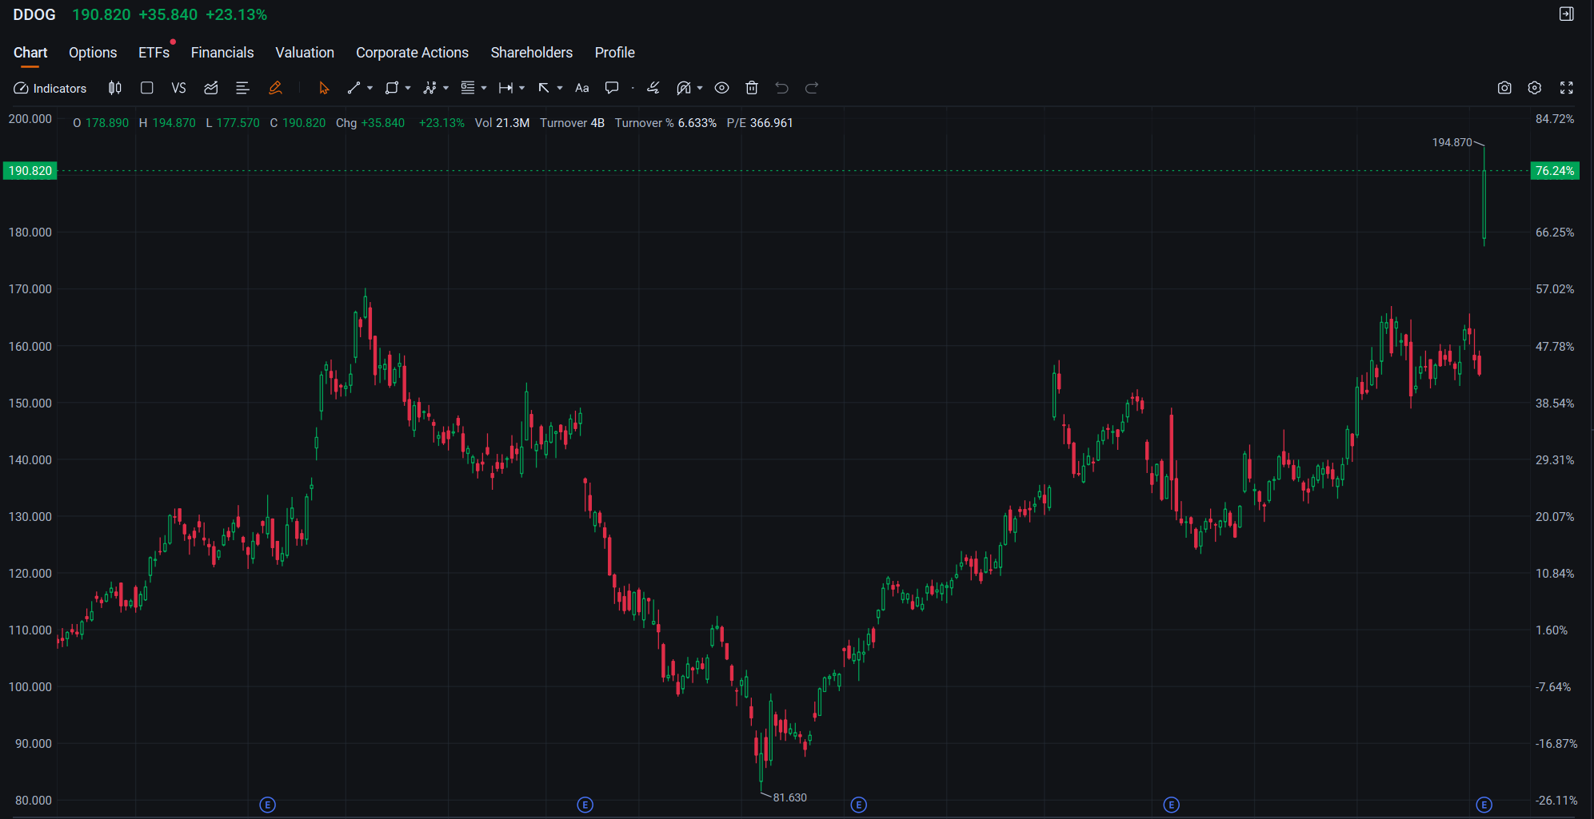
Task: Click the 81.630 low price marker
Action: tap(789, 797)
